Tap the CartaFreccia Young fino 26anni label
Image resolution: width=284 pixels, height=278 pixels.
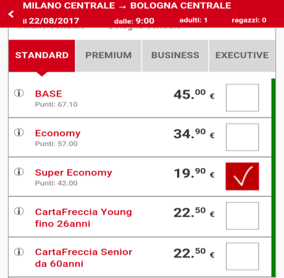(x=83, y=217)
